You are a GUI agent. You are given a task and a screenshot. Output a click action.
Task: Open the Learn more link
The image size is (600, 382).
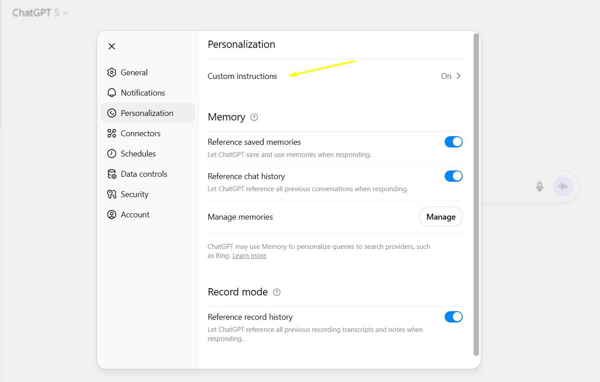point(249,256)
